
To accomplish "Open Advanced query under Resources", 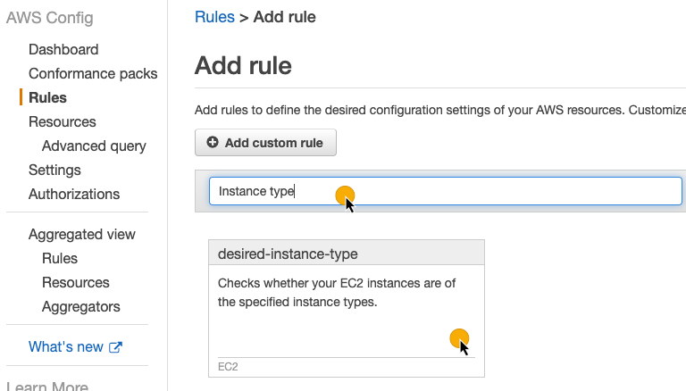I will 94,146.
